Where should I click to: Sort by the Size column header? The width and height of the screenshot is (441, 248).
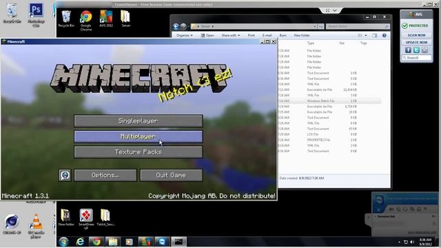342,43
